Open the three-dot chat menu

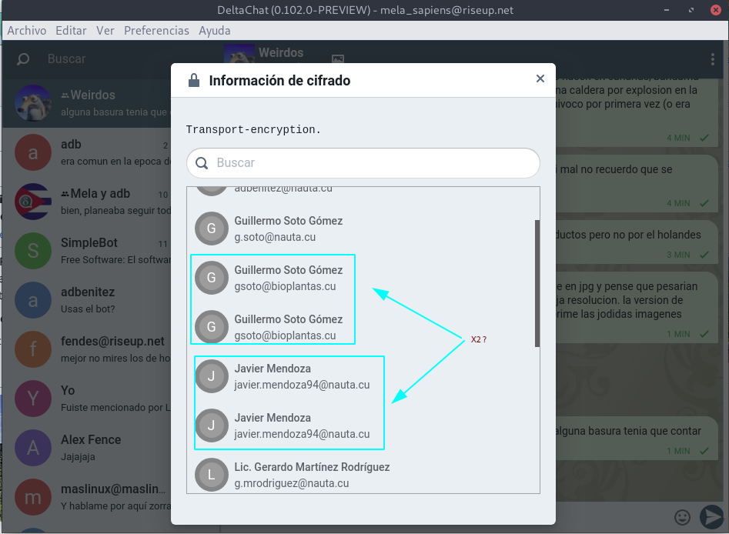712,59
